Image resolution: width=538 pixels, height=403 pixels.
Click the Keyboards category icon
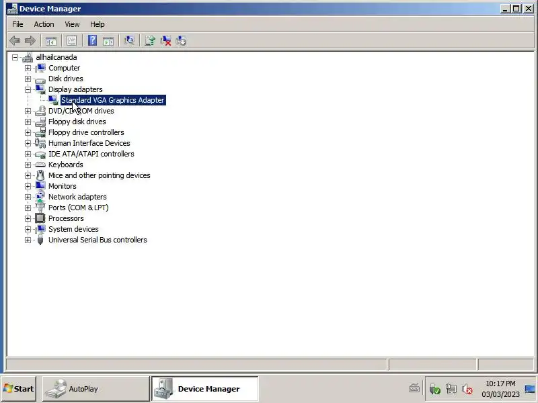tap(40, 165)
